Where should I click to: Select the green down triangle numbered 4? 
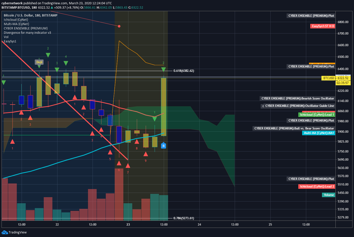tap(66, 63)
